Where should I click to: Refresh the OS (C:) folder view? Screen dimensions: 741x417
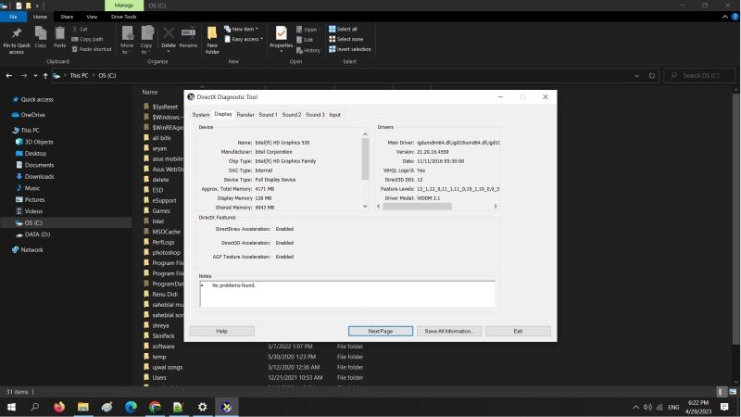pos(652,76)
